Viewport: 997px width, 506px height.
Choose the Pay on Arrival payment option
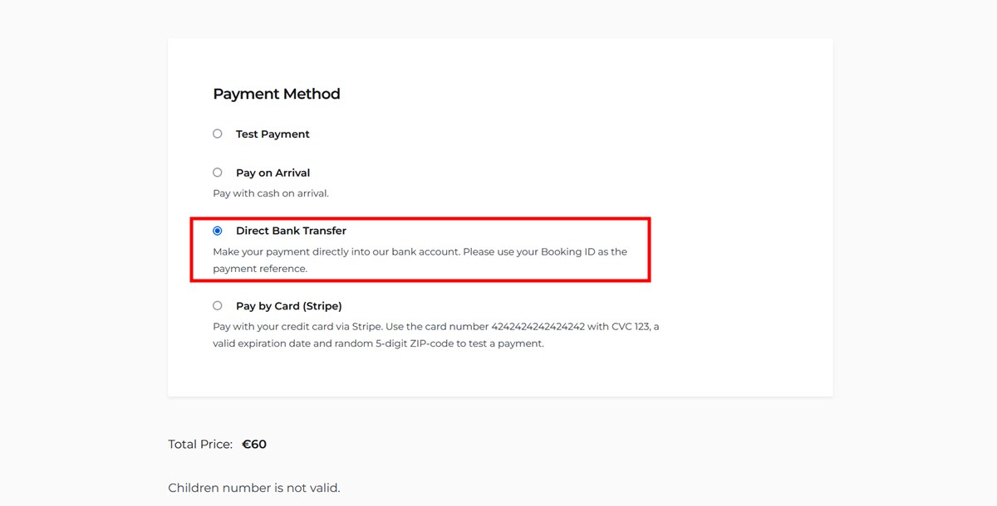coord(217,172)
